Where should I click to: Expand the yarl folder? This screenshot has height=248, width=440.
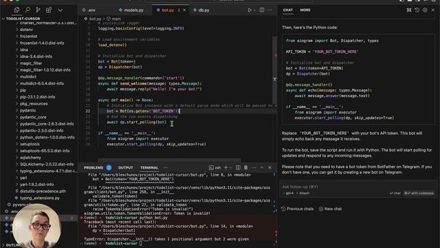coord(23,178)
